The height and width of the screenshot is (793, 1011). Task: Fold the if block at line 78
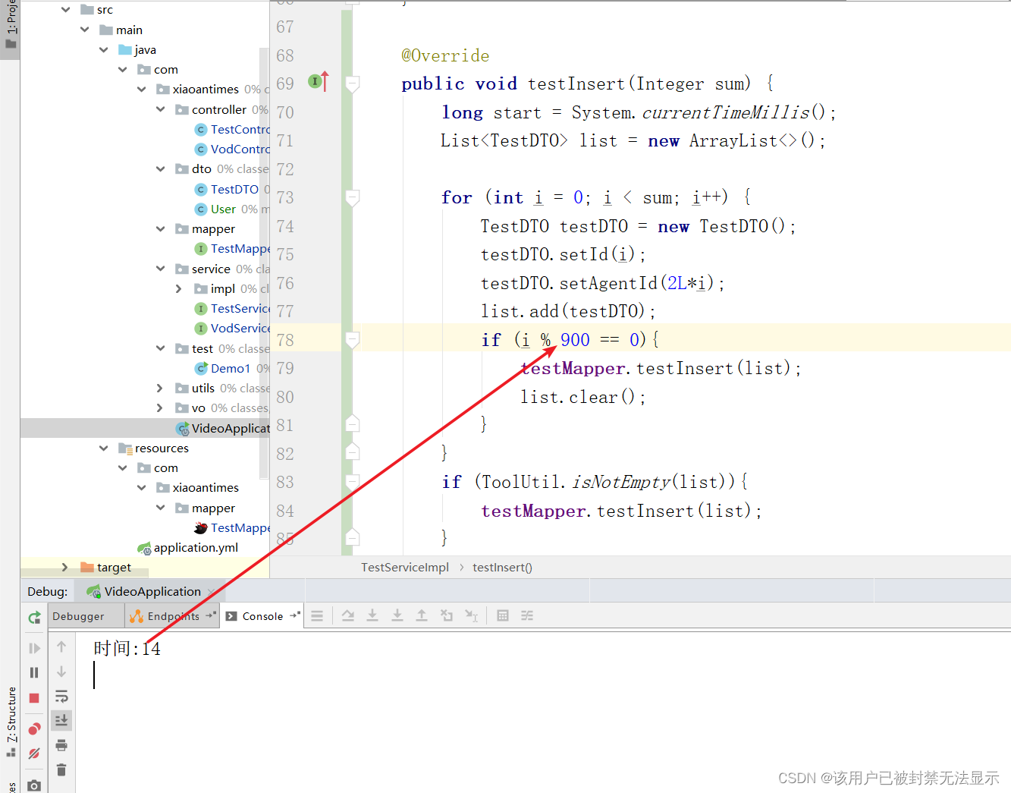(352, 339)
